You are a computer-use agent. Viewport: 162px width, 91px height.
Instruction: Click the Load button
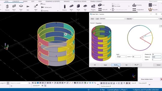point(97,19)
